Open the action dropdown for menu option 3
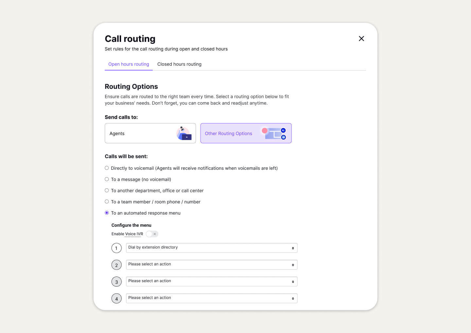Viewport: 471px width, 333px height. 212,281
